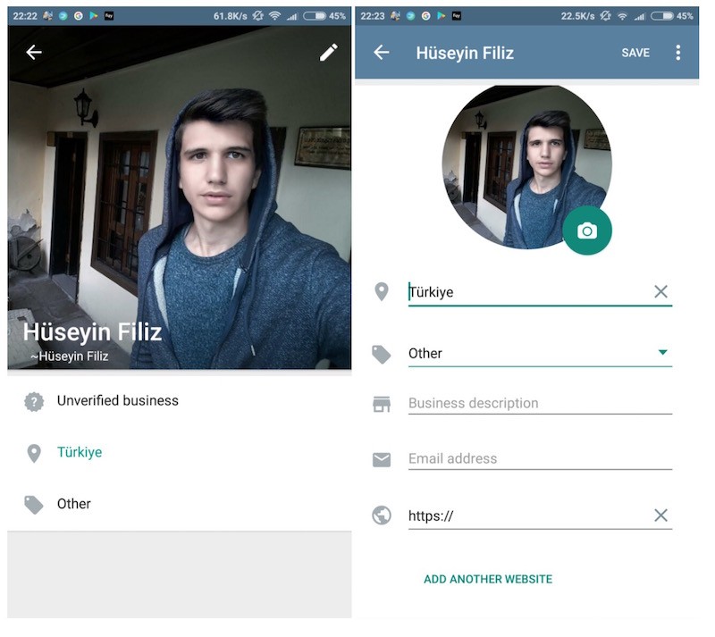Tap the tag icon next to Other label
Screen dimensions: 715x637
[34, 505]
